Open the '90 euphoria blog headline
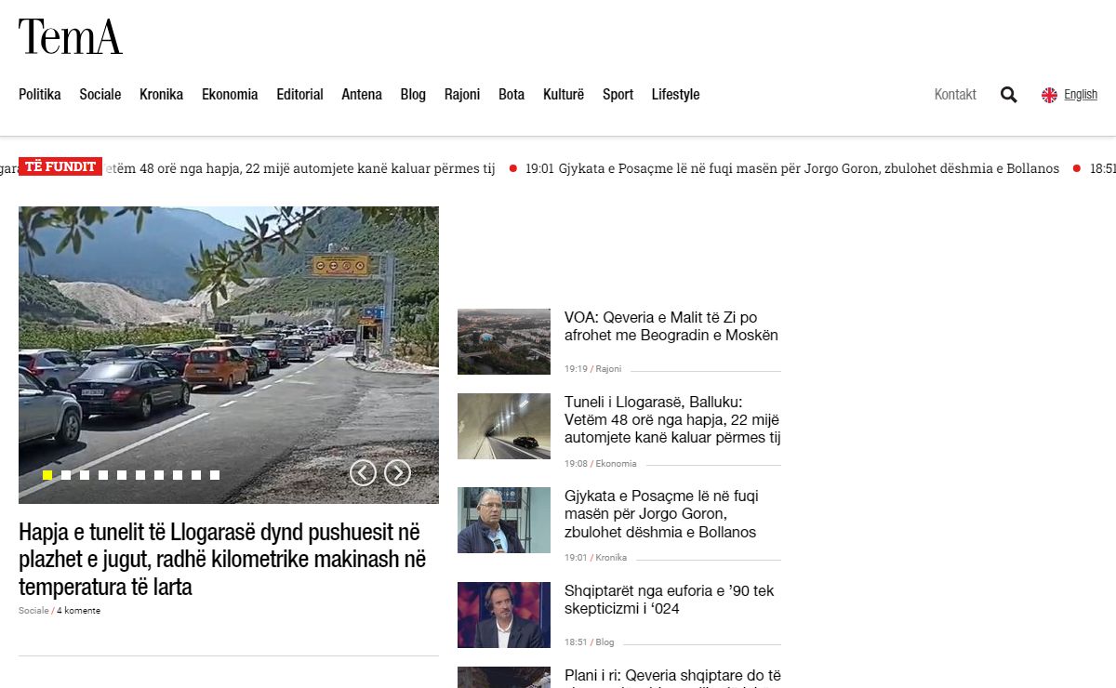 pyautogui.click(x=669, y=600)
